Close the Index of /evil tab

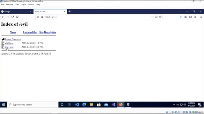tap(64, 12)
